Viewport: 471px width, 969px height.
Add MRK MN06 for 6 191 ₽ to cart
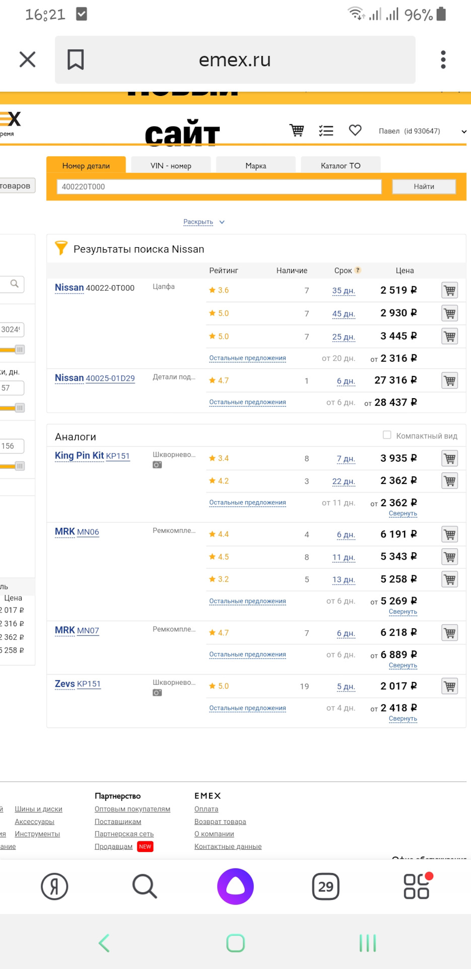(x=450, y=534)
